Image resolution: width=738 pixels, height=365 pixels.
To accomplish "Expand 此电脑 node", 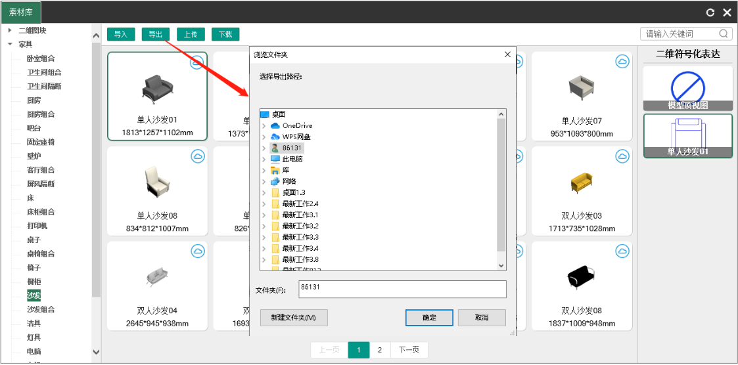I will coord(264,159).
